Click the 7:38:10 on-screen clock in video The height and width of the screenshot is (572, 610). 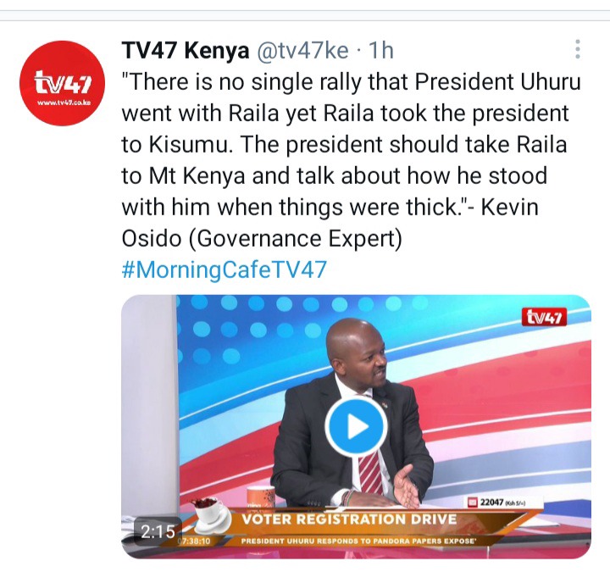195,541
